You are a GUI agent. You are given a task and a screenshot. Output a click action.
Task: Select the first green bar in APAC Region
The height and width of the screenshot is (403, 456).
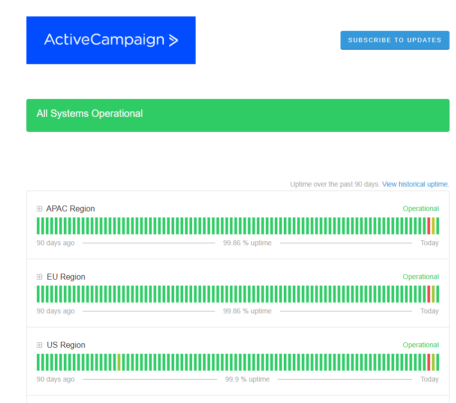pos(38,226)
